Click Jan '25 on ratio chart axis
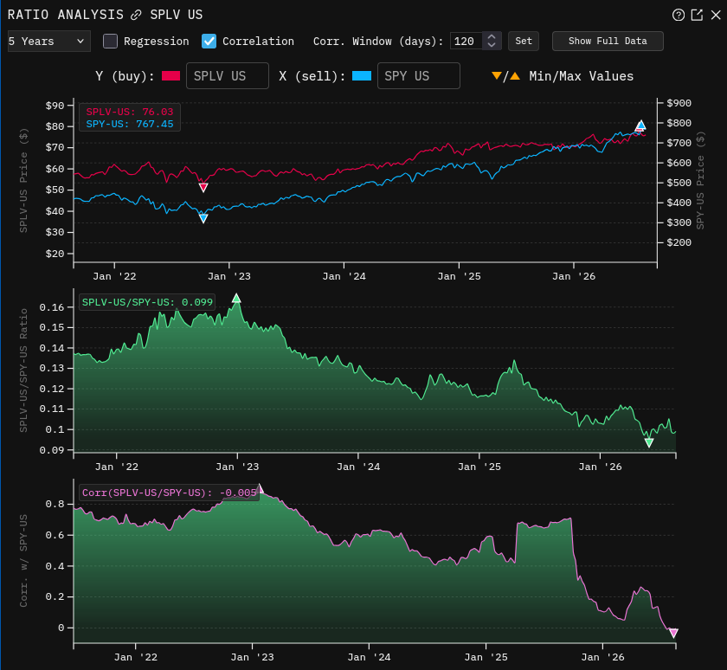The image size is (727, 670). tap(479, 467)
